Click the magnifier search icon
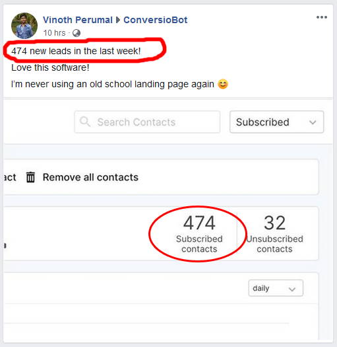337x347 pixels. click(x=85, y=122)
